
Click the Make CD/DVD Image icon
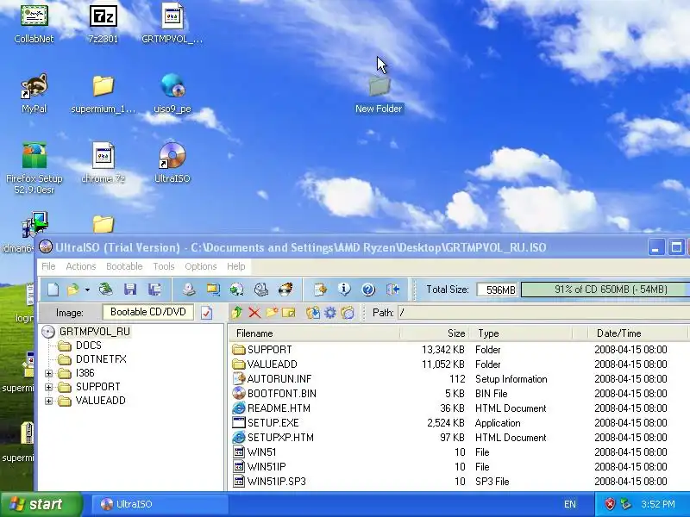189,290
